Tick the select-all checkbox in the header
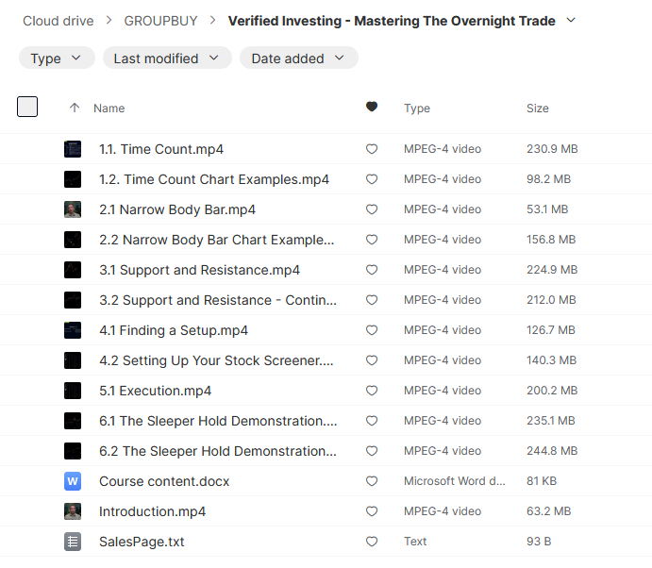Image resolution: width=652 pixels, height=568 pixels. pos(27,107)
